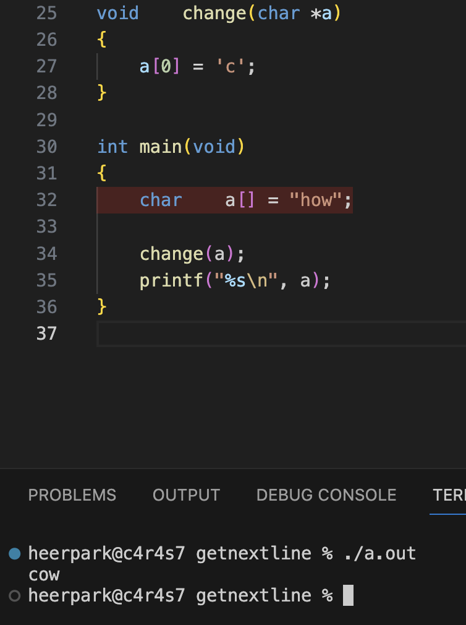This screenshot has height=625, width=466.
Task: Click the opening brace on line 31
Action: pos(102,173)
